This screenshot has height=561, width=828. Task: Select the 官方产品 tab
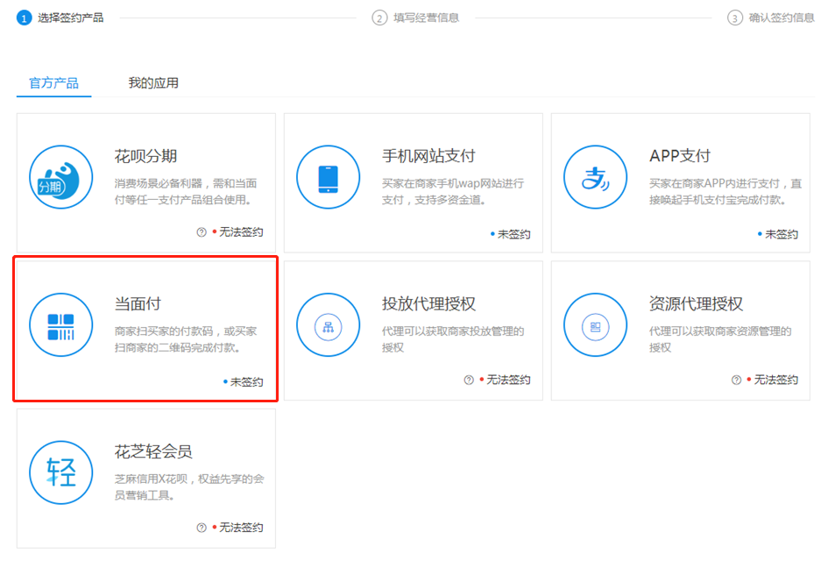pos(53,83)
